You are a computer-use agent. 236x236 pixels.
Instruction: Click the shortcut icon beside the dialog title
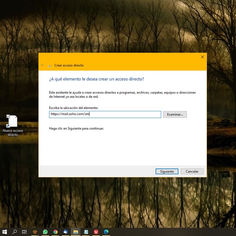tap(50, 66)
